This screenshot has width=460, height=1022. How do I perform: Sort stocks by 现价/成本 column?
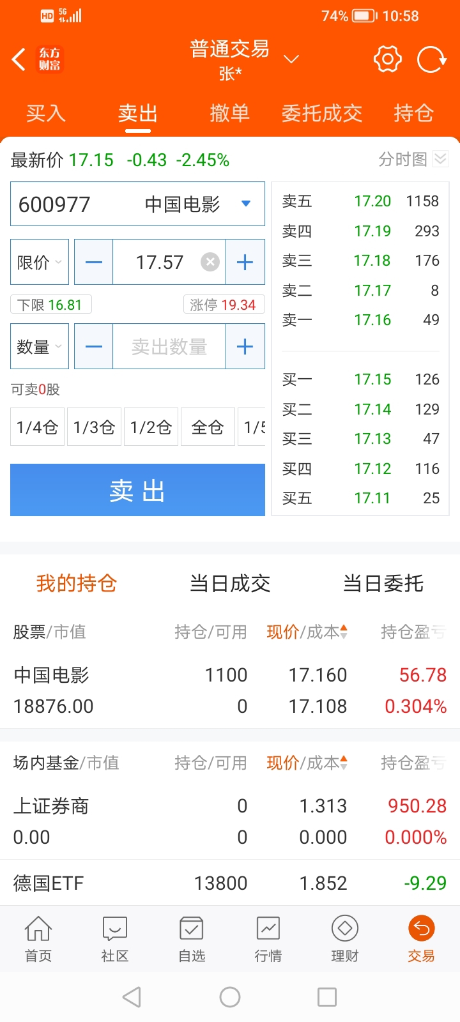pos(307,632)
